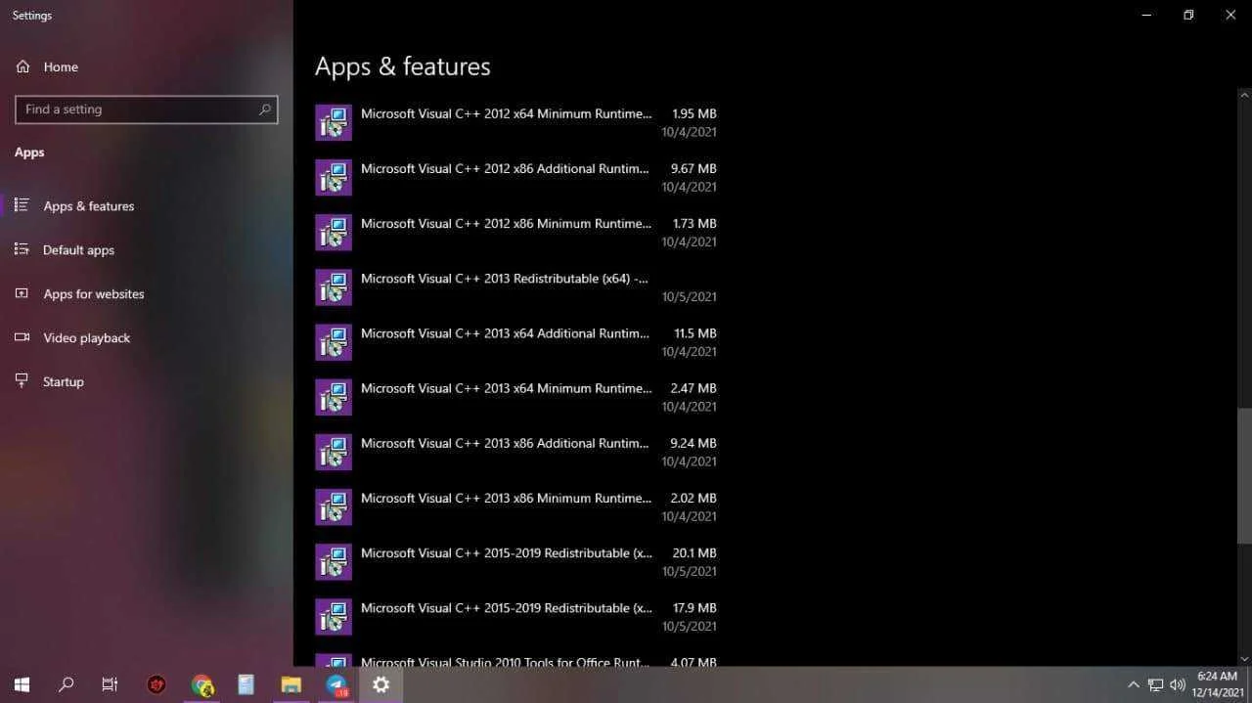Click the Settings gear on taskbar

(381, 684)
